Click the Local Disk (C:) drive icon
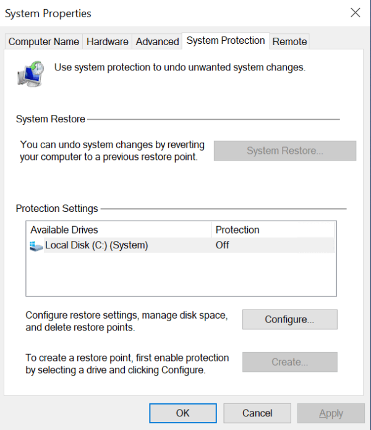Screen dimensions: 371x430 [x=36, y=245]
